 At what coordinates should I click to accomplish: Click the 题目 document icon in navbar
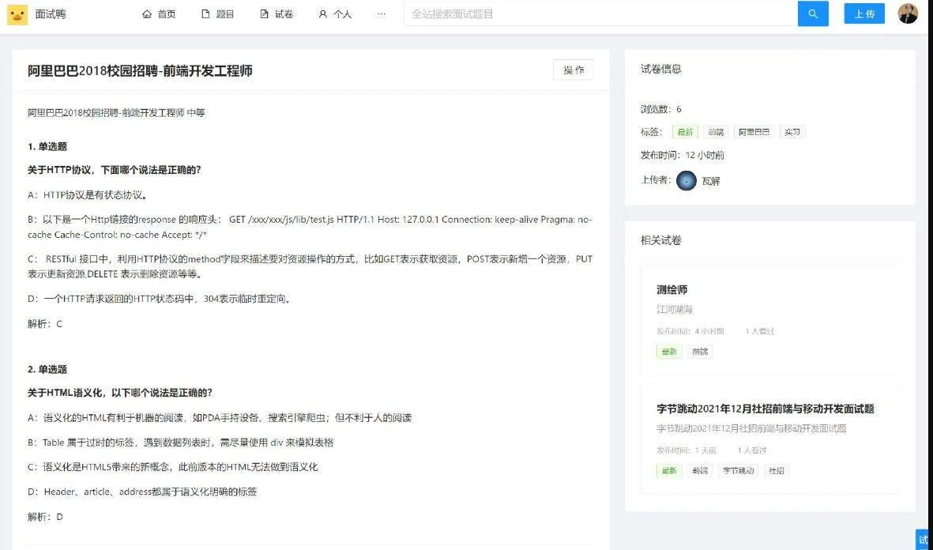(205, 13)
